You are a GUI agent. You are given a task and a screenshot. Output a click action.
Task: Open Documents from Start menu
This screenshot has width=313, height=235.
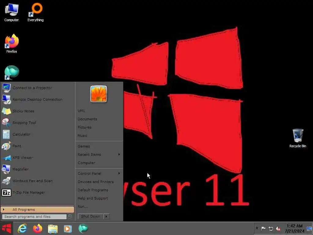pos(87,119)
